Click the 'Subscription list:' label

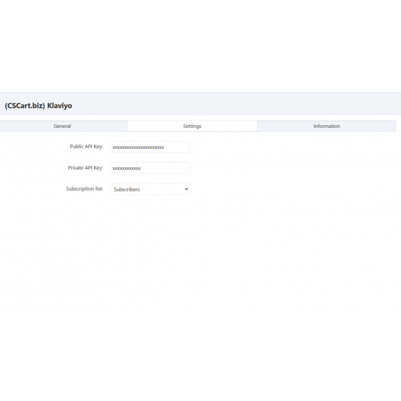pyautogui.click(x=84, y=189)
